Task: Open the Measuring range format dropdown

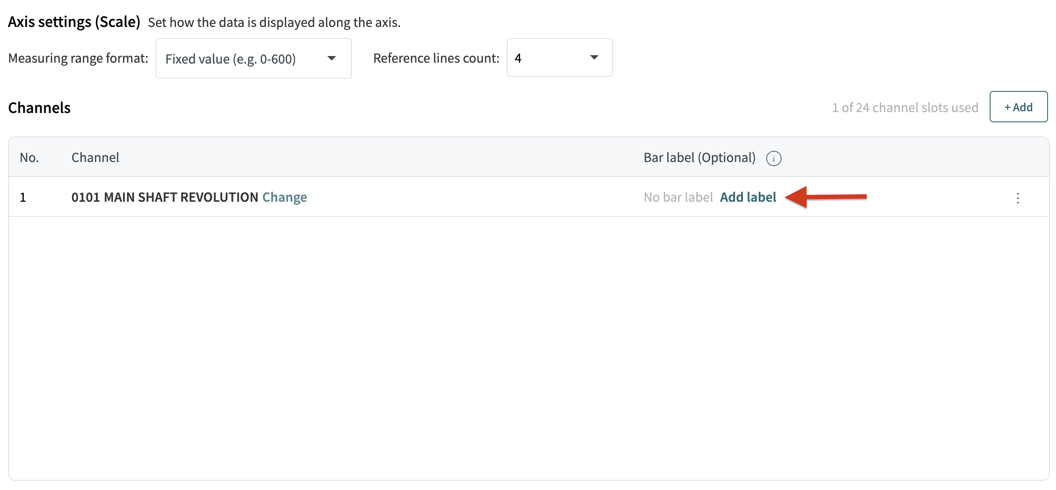Action: 253,58
